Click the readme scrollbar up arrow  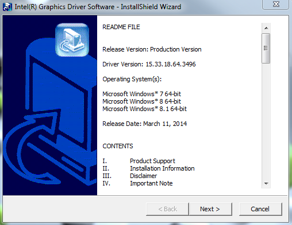[x=266, y=28]
